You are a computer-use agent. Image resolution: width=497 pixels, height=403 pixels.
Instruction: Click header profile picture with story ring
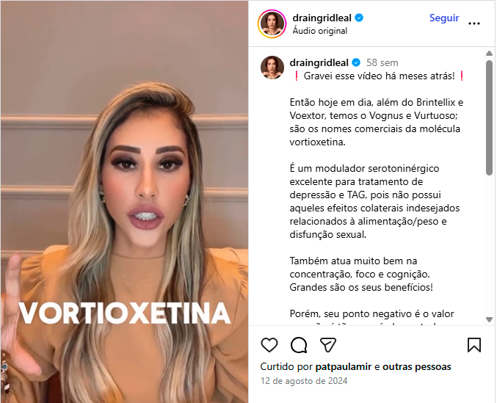(x=272, y=23)
